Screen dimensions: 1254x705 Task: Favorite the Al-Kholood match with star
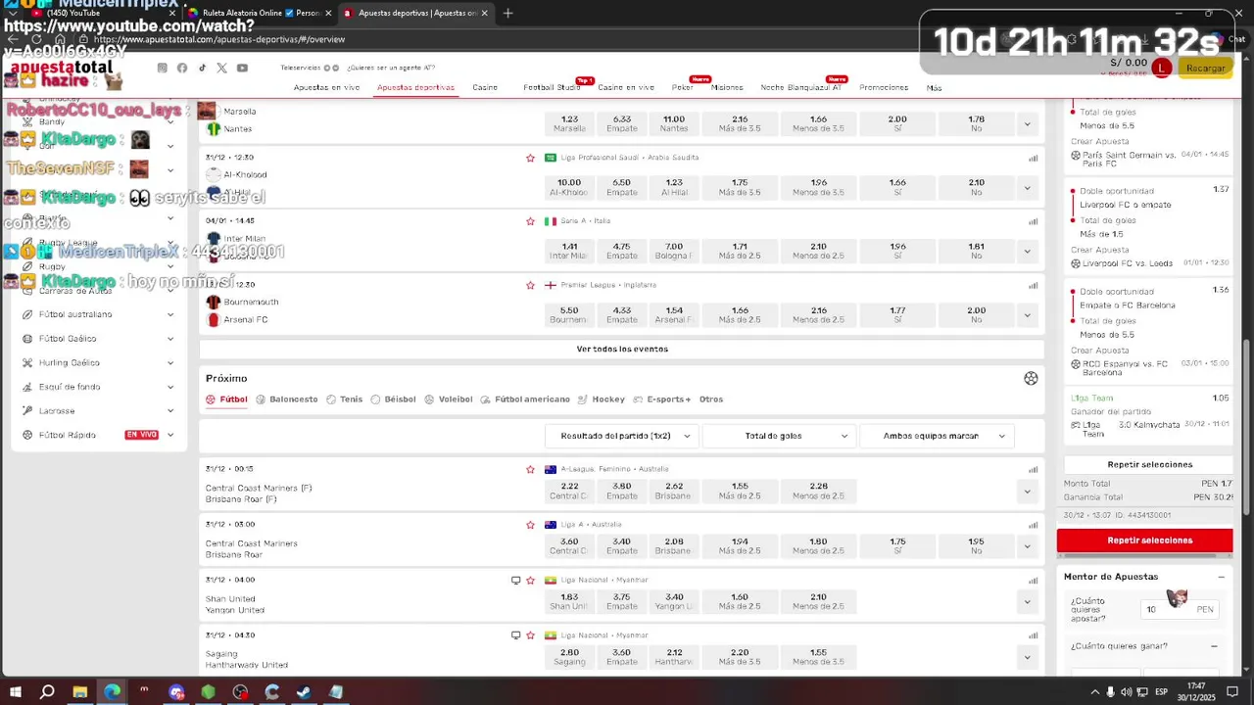(530, 158)
